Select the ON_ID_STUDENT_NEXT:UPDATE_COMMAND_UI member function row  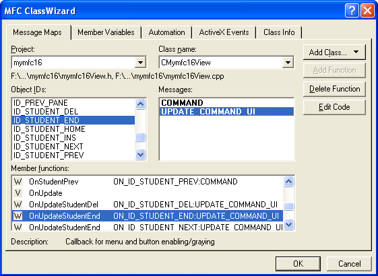(x=148, y=227)
